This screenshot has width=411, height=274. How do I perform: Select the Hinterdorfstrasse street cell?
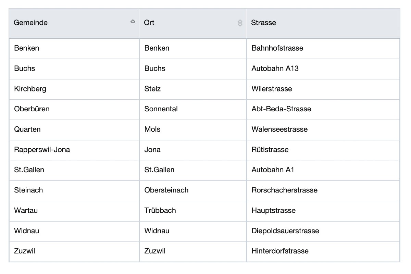click(280, 251)
